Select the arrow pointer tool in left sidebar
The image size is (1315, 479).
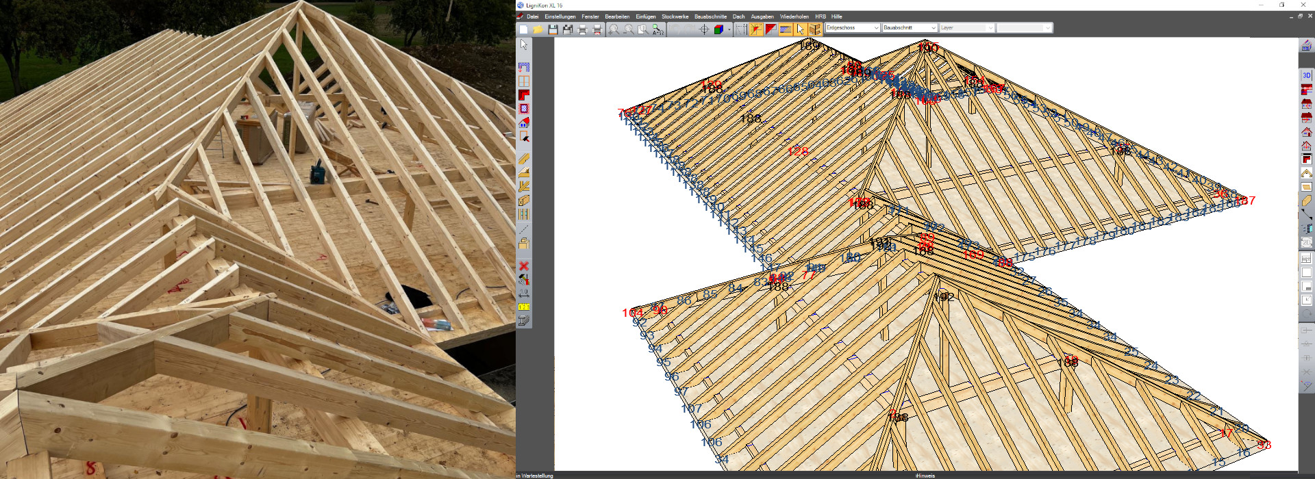point(524,44)
